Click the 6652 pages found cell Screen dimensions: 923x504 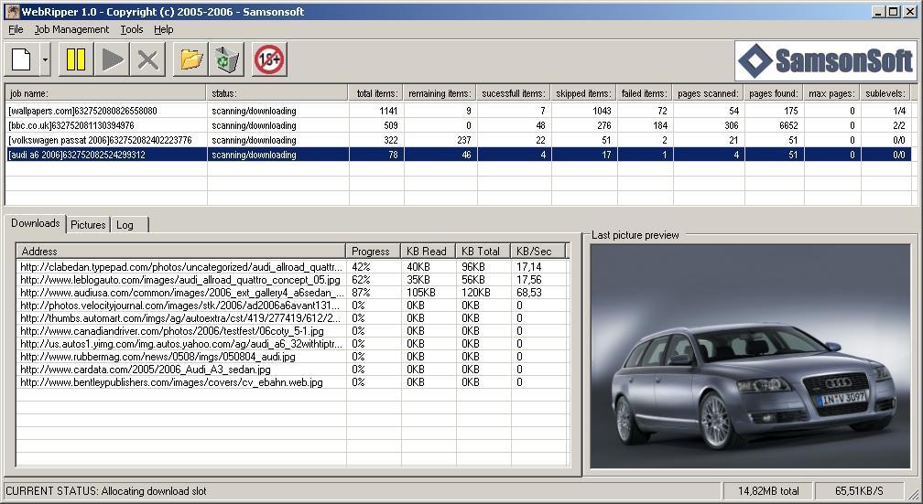788,125
